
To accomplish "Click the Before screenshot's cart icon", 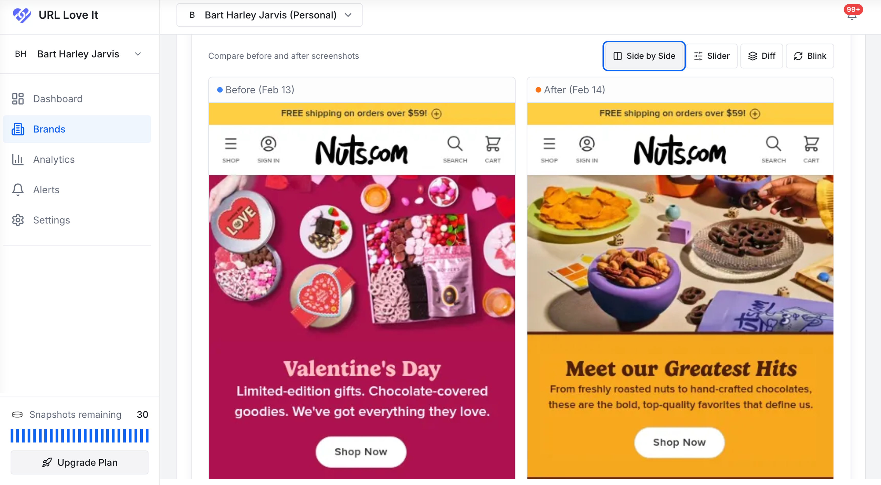I will coord(492,144).
